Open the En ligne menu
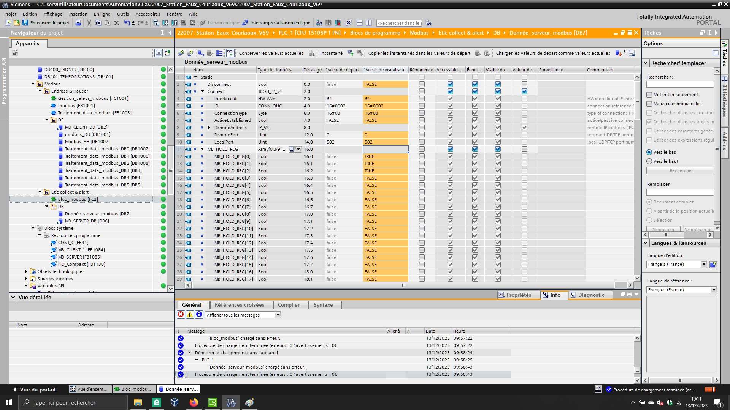 (x=102, y=14)
